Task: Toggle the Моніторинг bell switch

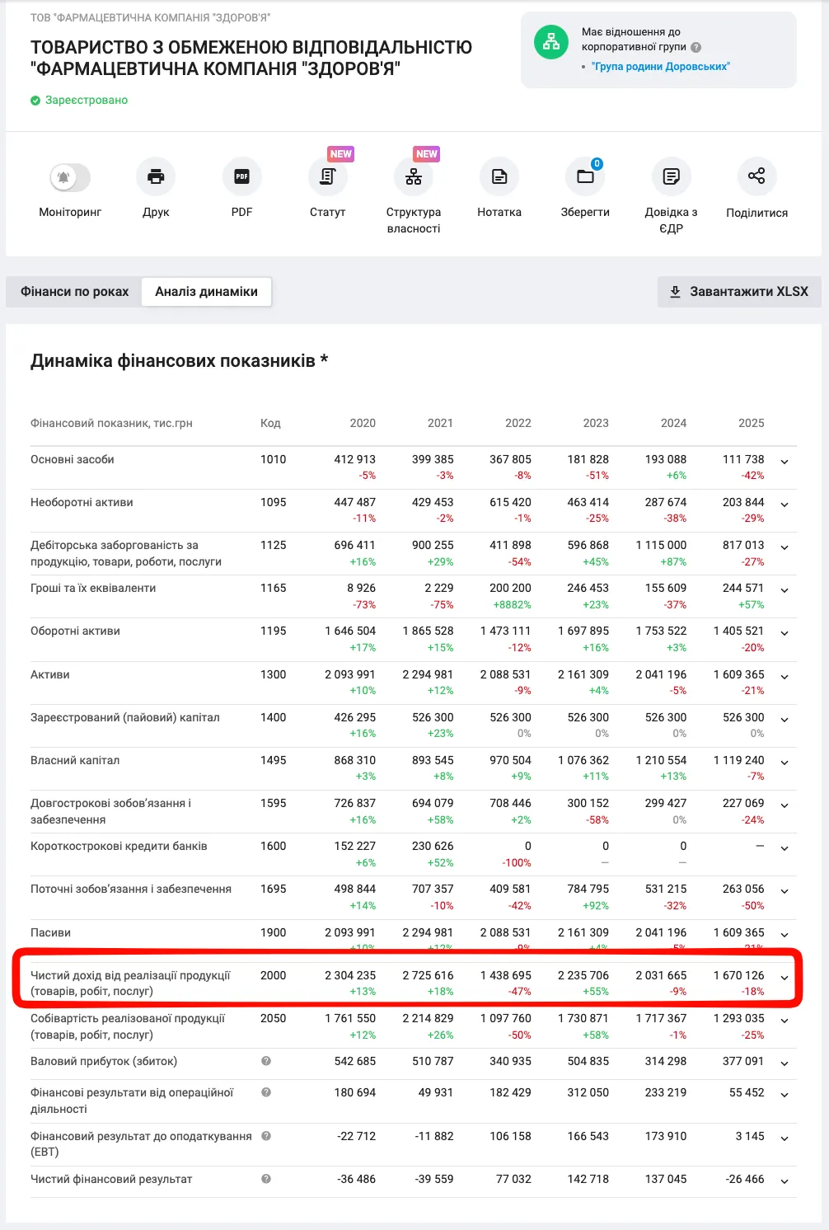Action: (x=70, y=176)
